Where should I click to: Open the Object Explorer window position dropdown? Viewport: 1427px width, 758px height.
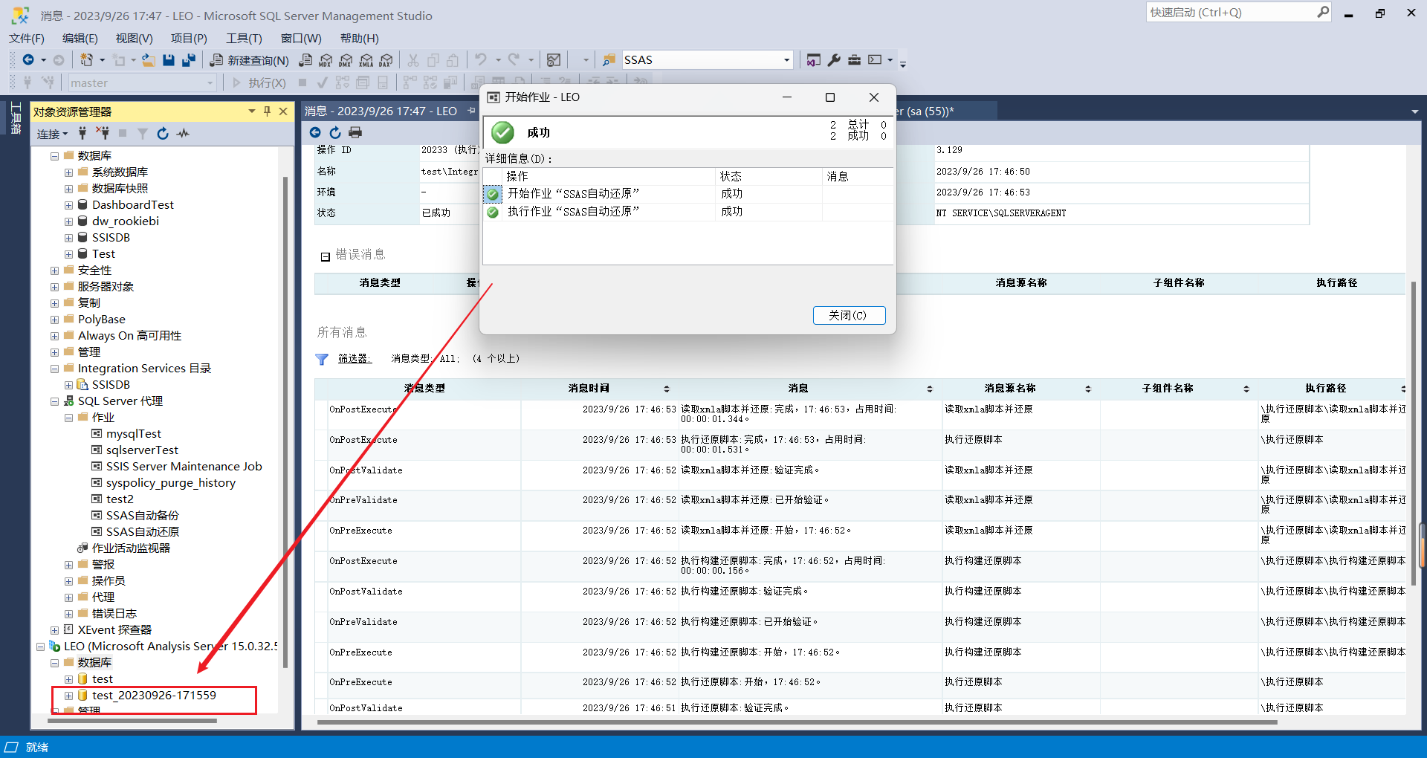252,111
